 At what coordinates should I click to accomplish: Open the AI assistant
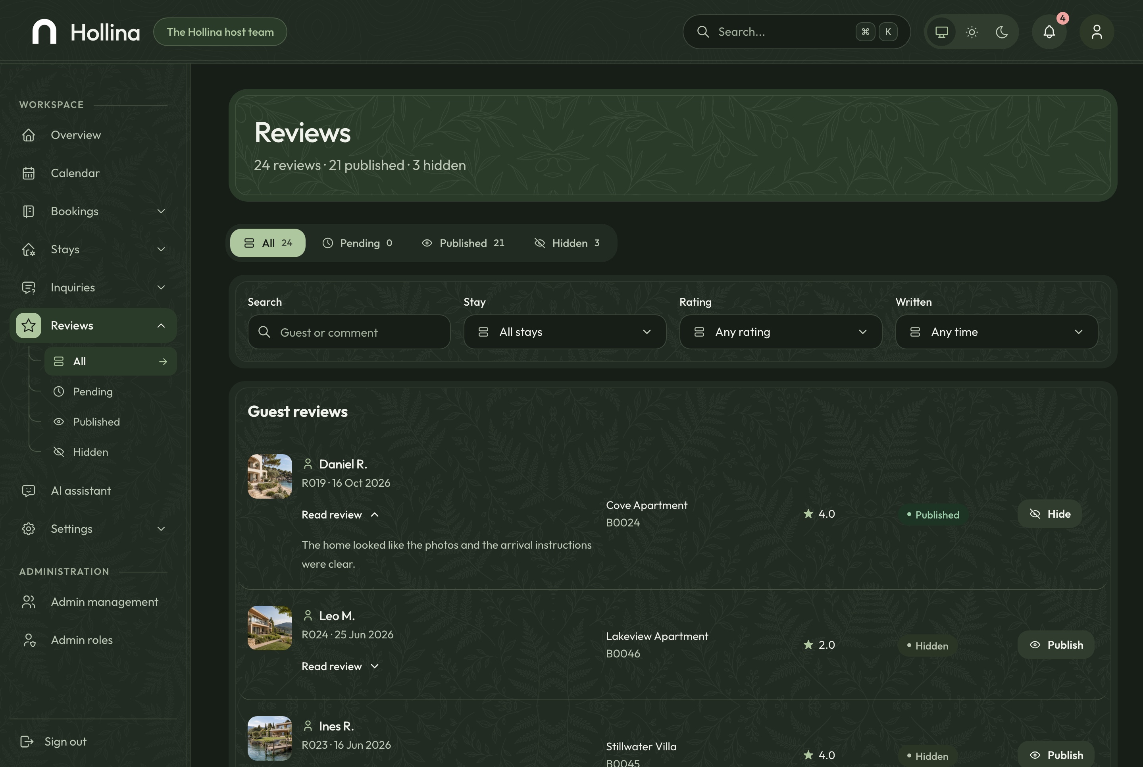click(93, 491)
